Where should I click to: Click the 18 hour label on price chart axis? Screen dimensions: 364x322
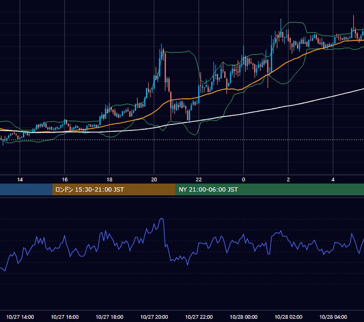tap(109, 180)
